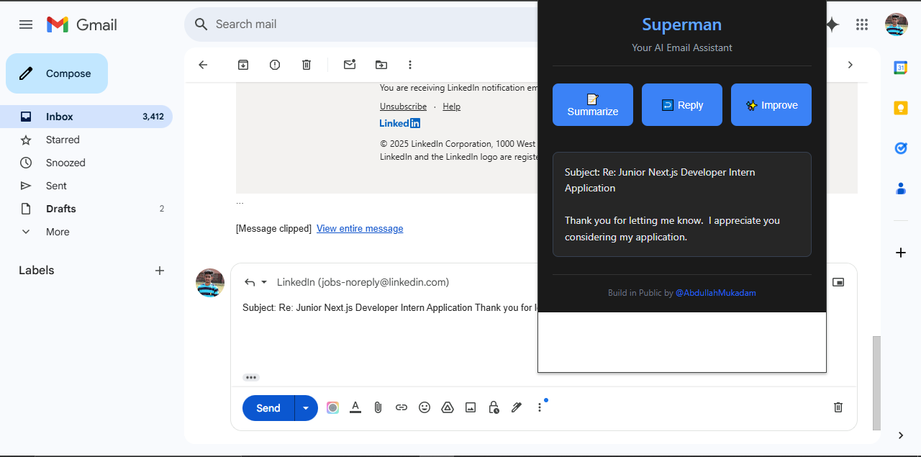Mark email as unread icon
The width and height of the screenshot is (921, 457).
coord(350,65)
